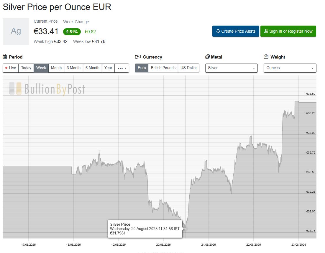Select the 6 Month period
This screenshot has width=325, height=253.
click(92, 68)
